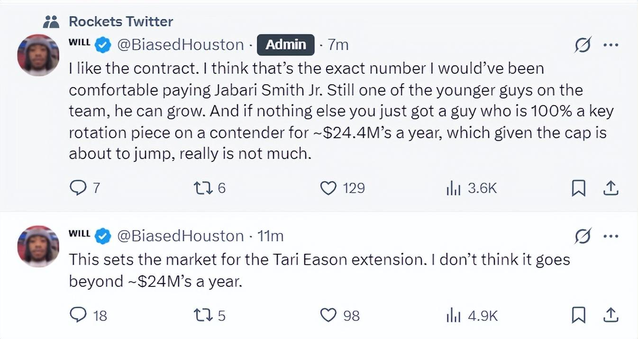Open more options for the second tweet

pos(611,236)
